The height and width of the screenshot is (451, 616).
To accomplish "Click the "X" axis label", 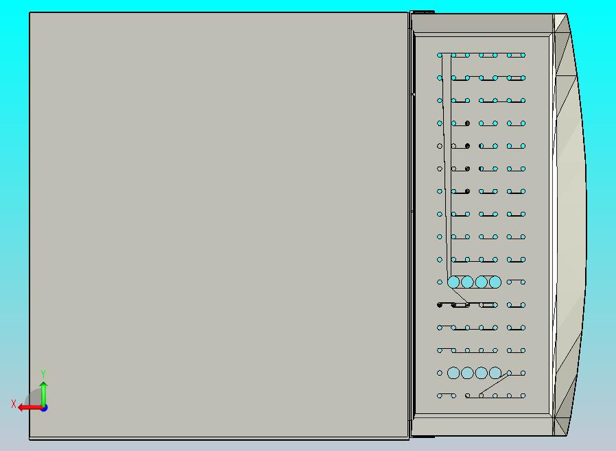I will pyautogui.click(x=14, y=404).
